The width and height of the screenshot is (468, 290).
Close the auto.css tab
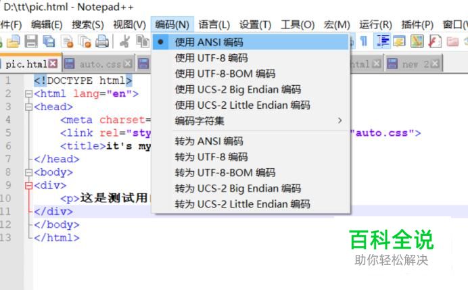click(x=128, y=64)
